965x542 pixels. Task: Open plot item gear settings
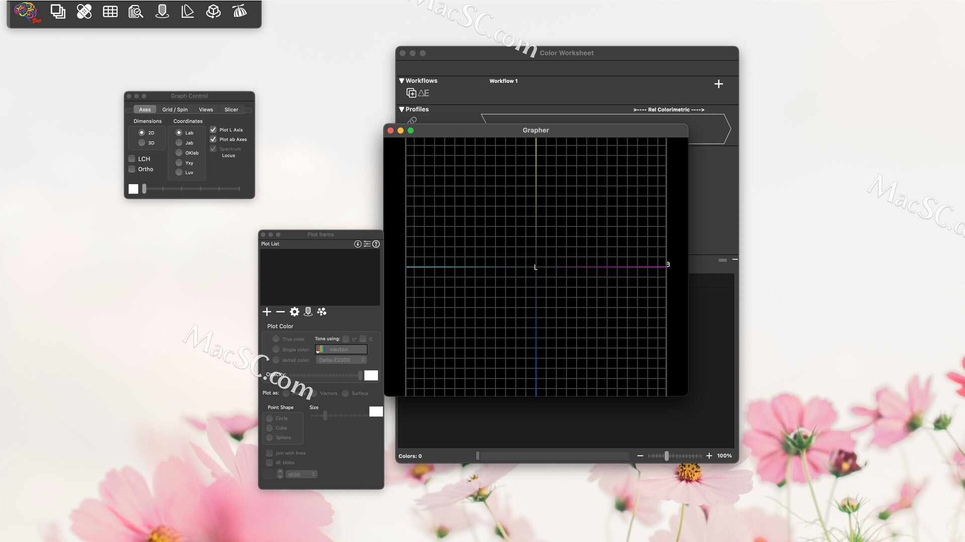[x=295, y=312]
